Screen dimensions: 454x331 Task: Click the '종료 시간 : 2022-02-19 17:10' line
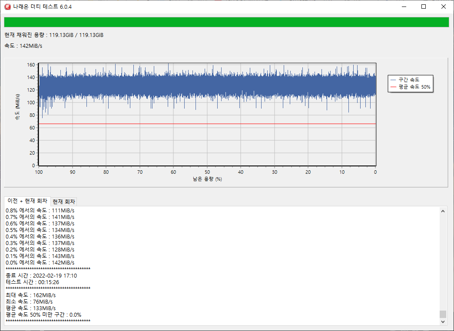point(41,276)
